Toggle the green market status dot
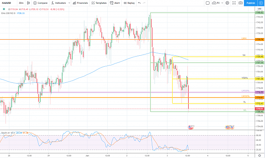This screenshot has width=265, height=158. [x=4, y=9]
